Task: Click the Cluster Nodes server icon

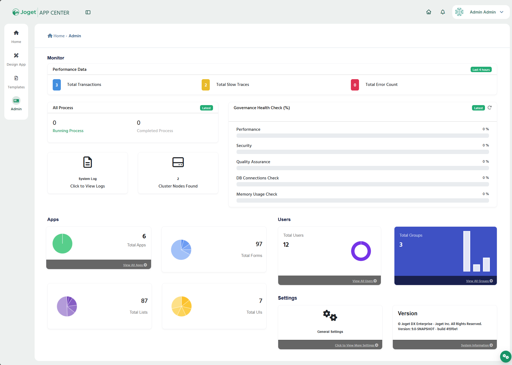Action: click(x=178, y=162)
